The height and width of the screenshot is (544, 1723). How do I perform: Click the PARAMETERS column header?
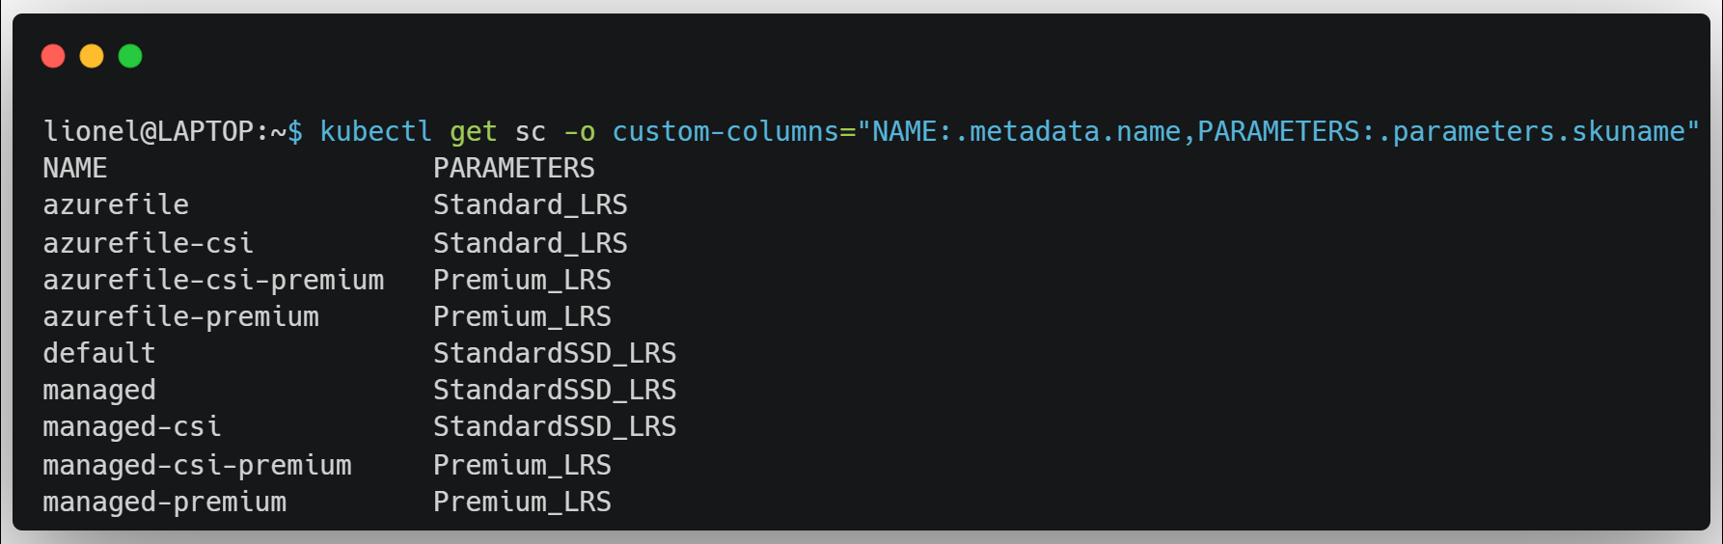click(x=514, y=168)
